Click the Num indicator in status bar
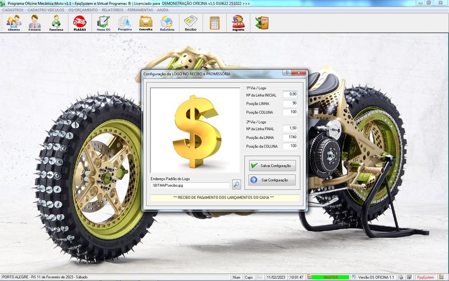The image size is (449, 281). click(x=236, y=277)
